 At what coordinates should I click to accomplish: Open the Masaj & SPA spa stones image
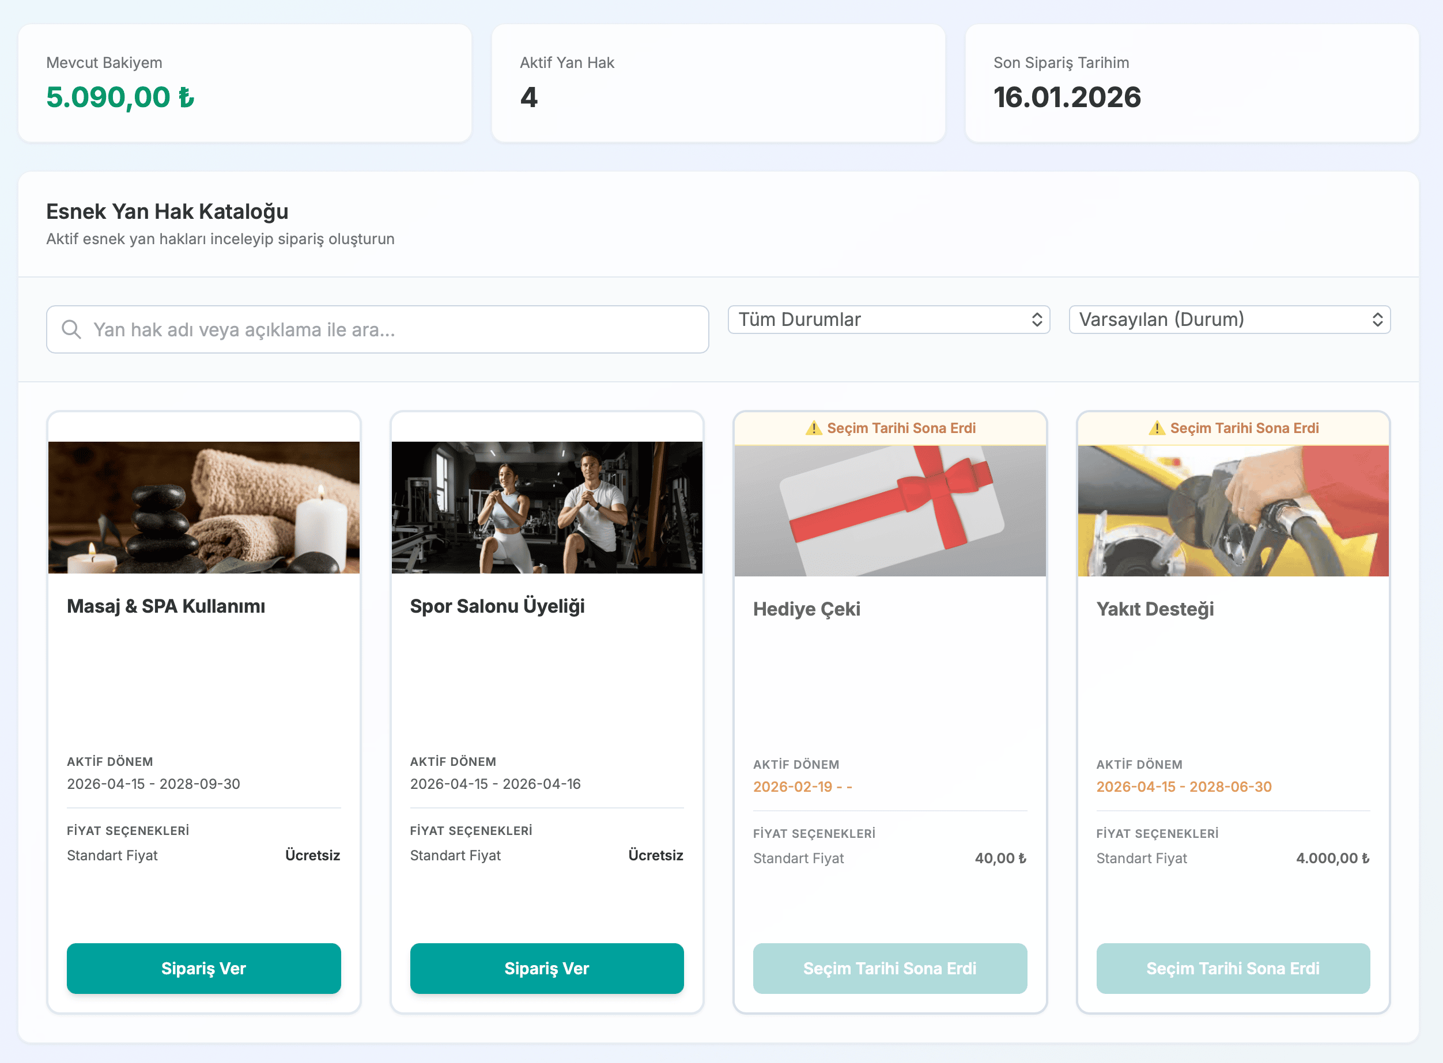tap(203, 507)
